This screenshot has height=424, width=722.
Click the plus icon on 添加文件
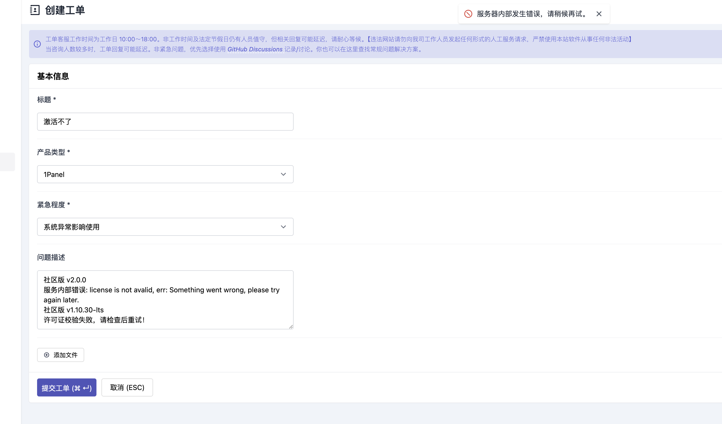(46, 355)
